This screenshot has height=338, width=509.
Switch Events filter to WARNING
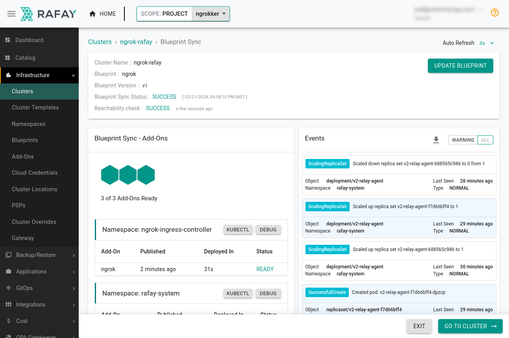point(463,140)
